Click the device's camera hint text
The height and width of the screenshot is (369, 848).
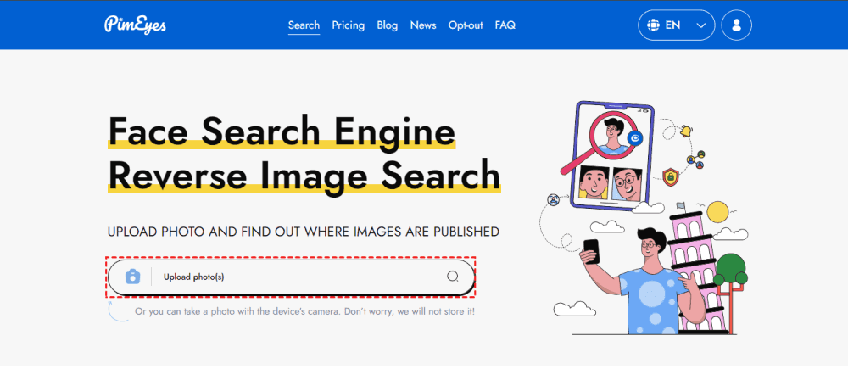[x=305, y=312]
